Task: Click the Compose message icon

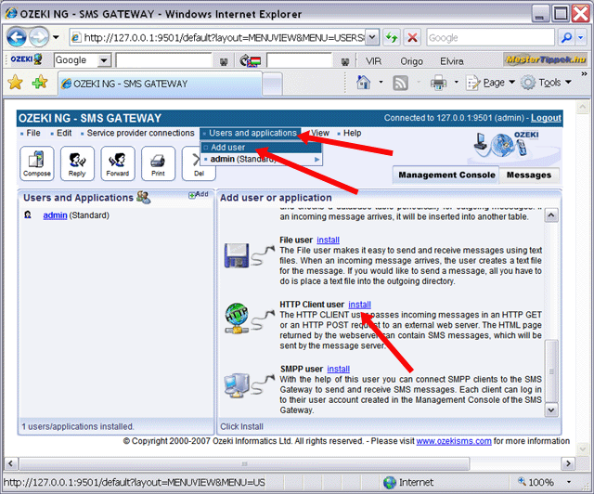Action: point(37,163)
